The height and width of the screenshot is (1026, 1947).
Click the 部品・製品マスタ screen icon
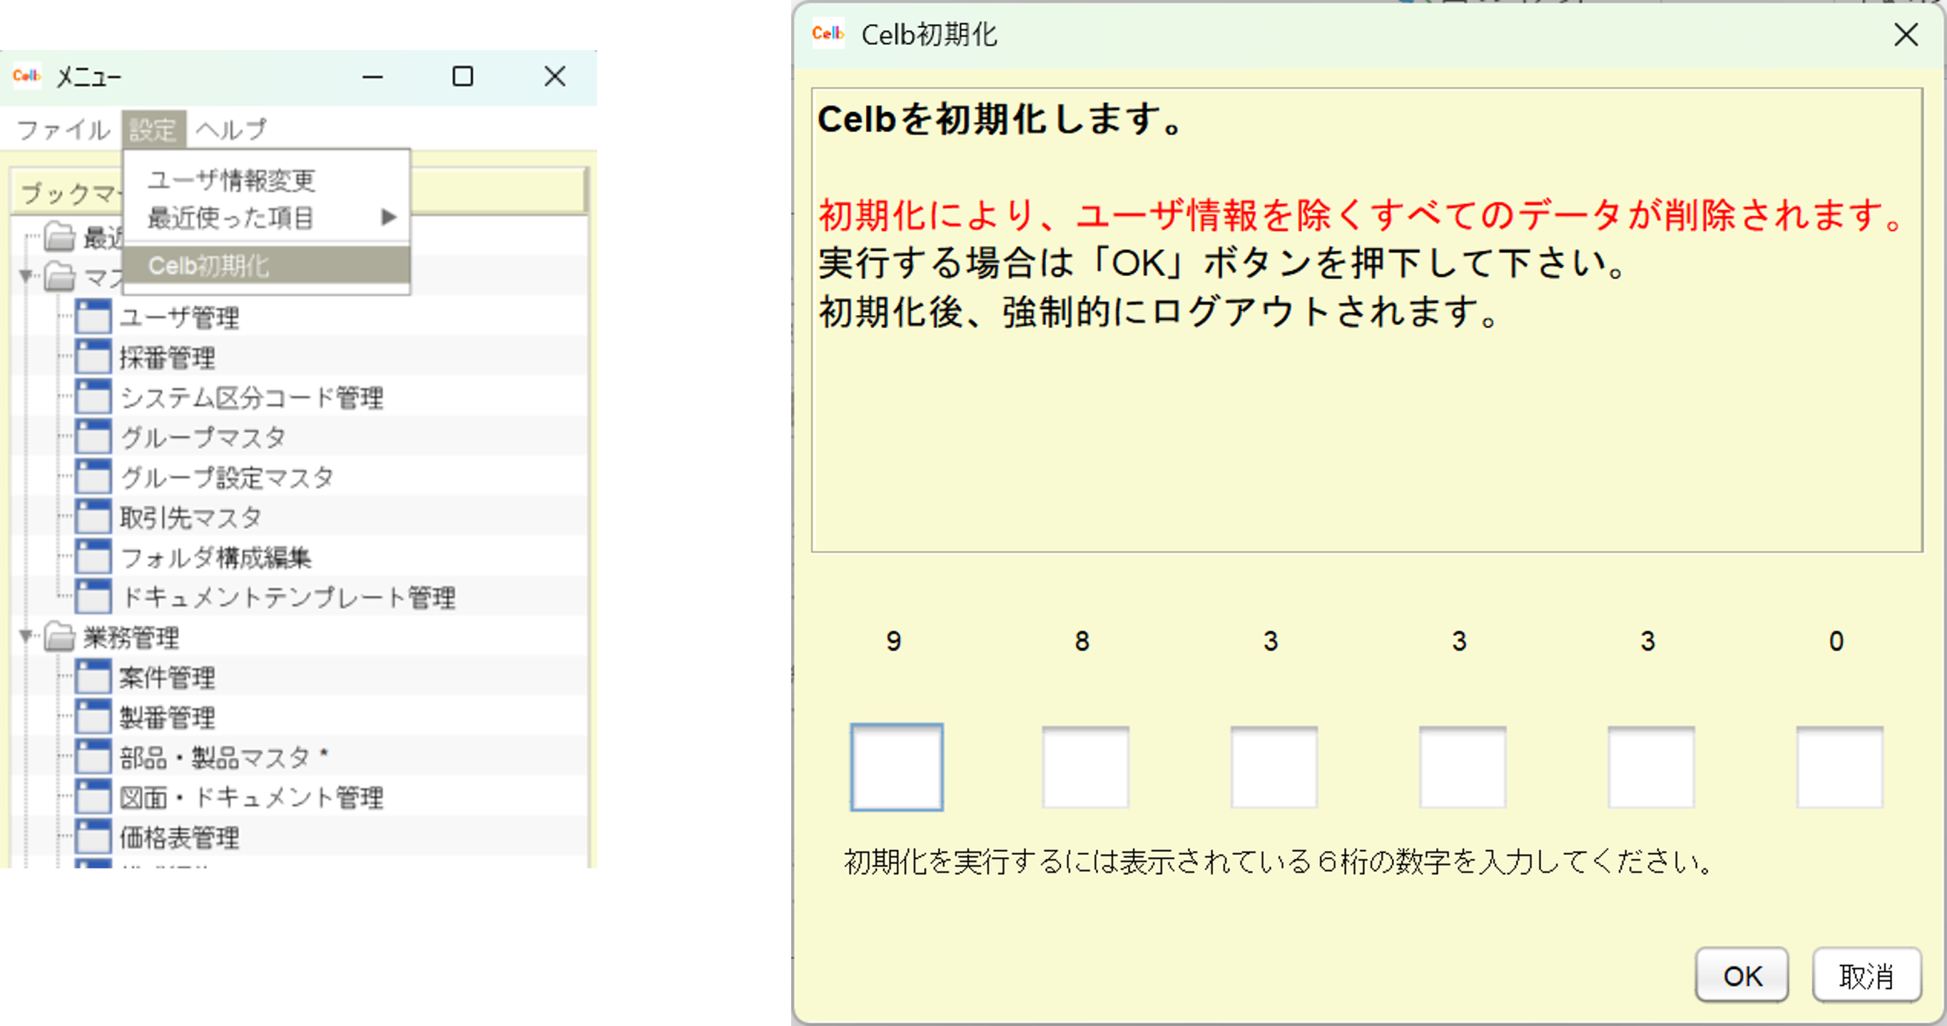(x=94, y=757)
